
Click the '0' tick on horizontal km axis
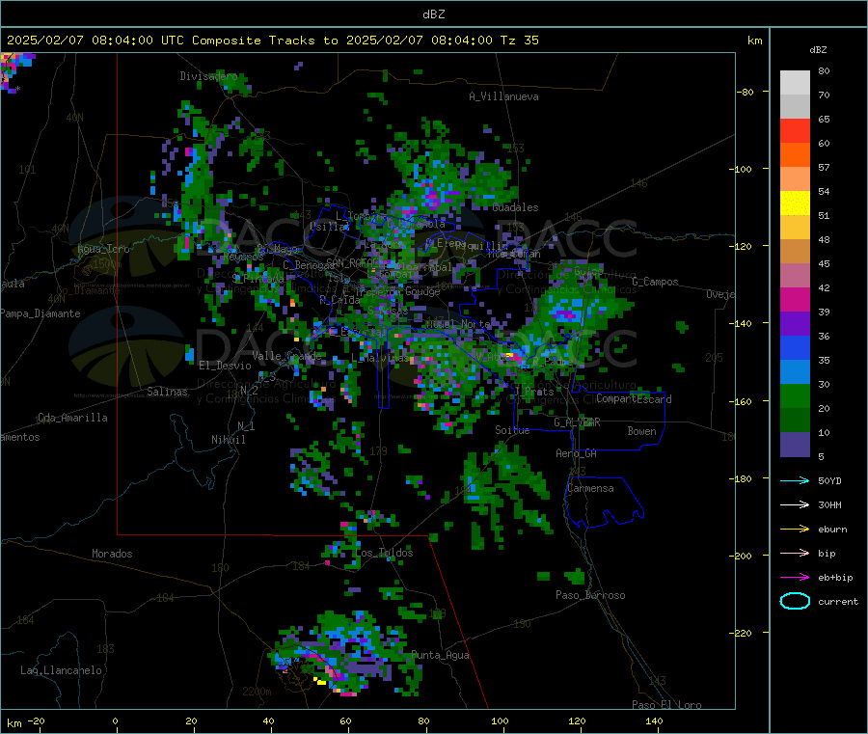pyautogui.click(x=115, y=720)
